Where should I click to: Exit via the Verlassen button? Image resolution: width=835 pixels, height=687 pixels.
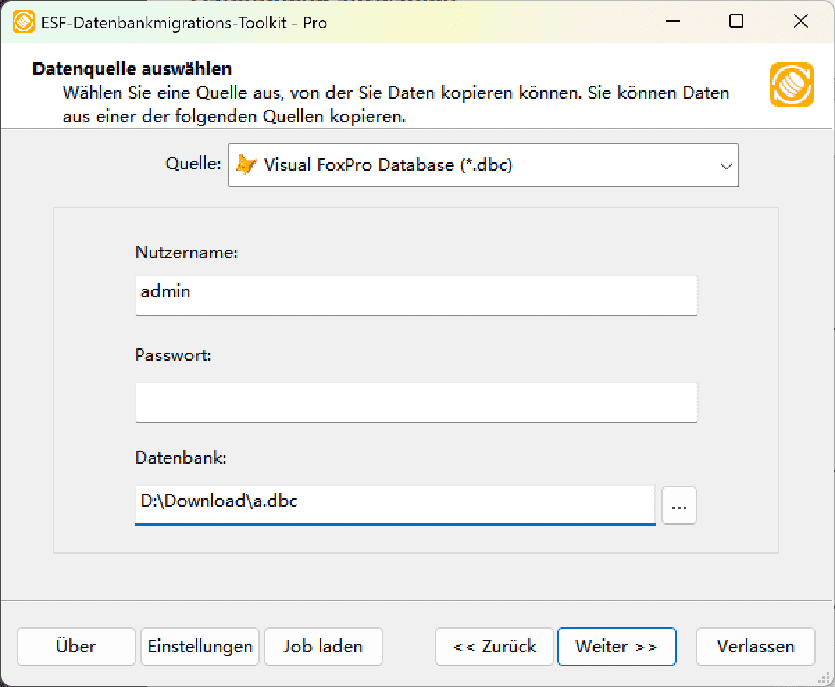coord(755,646)
